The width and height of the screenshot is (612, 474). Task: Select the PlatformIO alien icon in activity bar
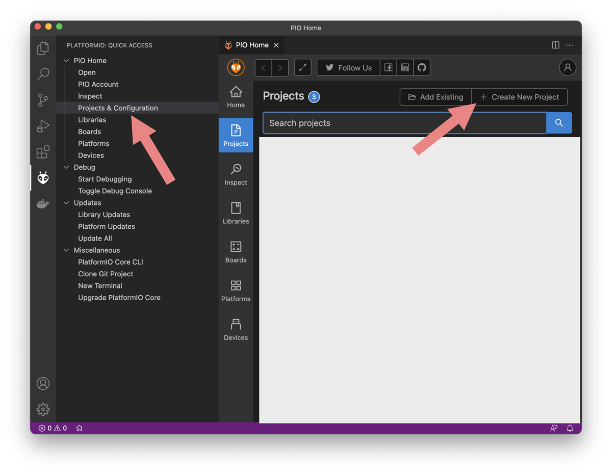(43, 178)
